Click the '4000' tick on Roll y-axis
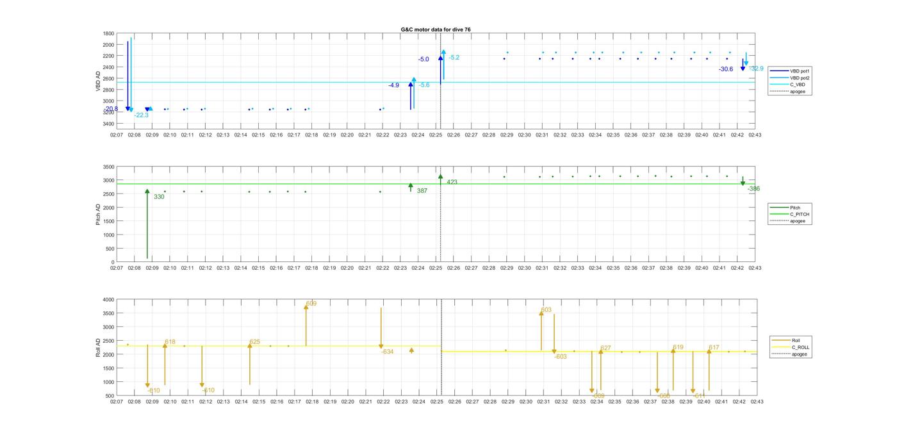Image resolution: width=897 pixels, height=444 pixels. pos(108,299)
